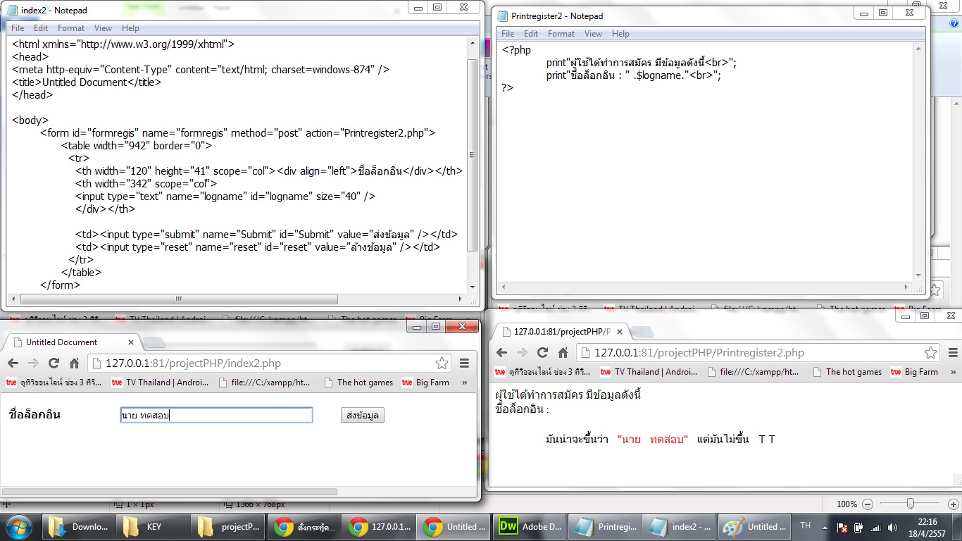Open The hot games bookmark in left browser
The width and height of the screenshot is (962, 541).
[x=358, y=383]
